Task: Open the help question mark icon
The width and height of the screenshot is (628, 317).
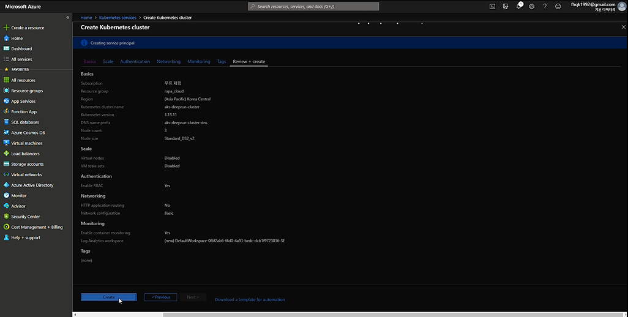Action: click(x=545, y=6)
